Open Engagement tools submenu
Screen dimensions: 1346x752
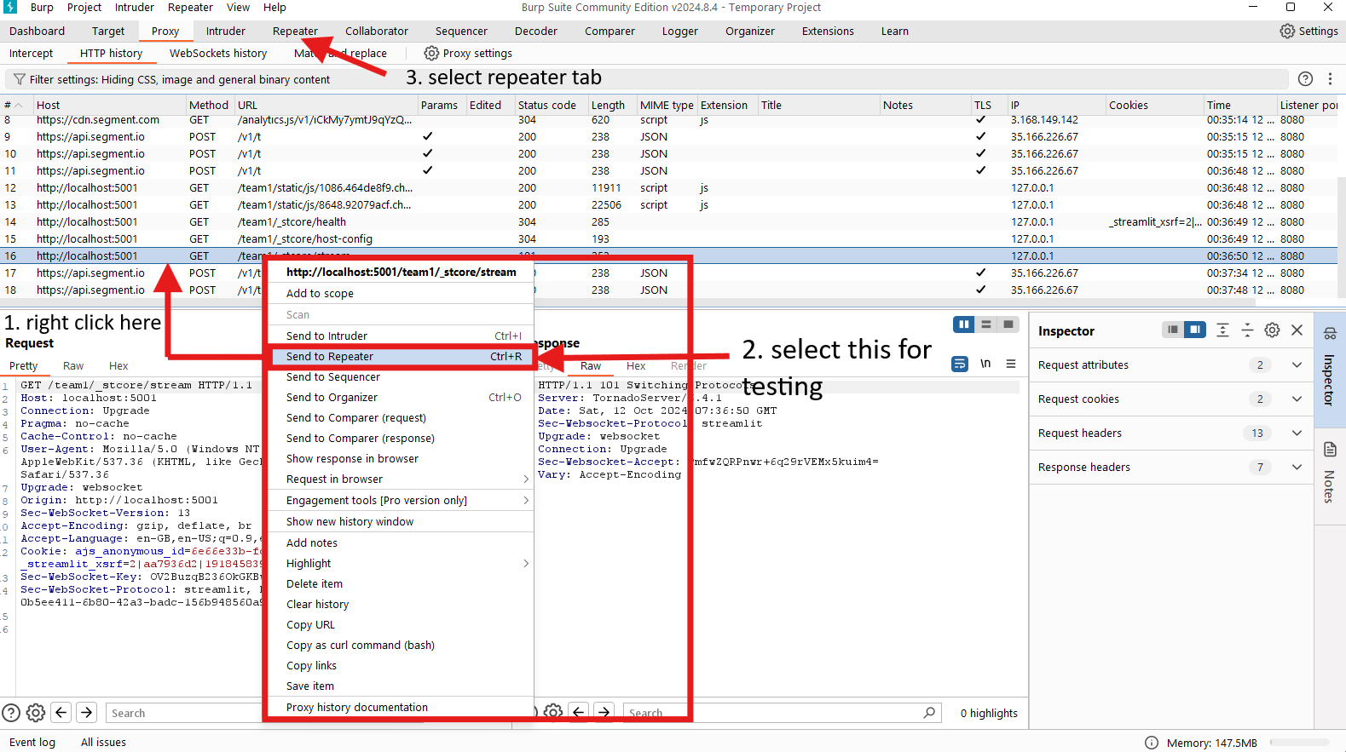pyautogui.click(x=401, y=501)
